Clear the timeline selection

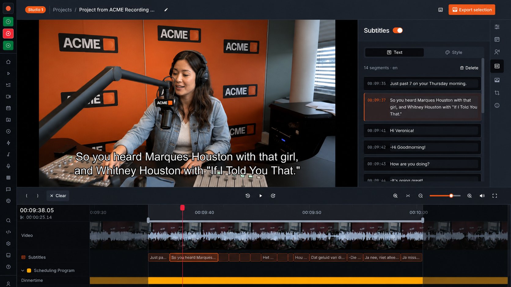58,196
